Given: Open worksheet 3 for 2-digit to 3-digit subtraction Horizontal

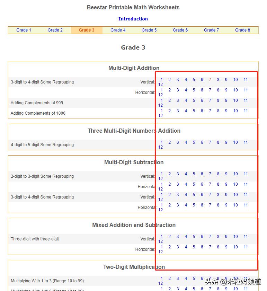Looking at the screenshot, I should point(178,184).
